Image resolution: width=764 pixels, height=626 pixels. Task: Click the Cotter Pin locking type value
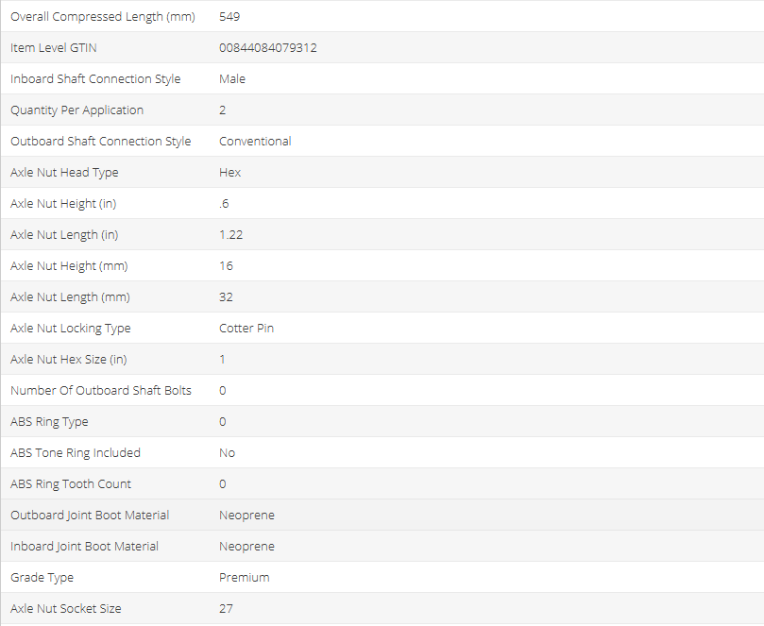[246, 329]
